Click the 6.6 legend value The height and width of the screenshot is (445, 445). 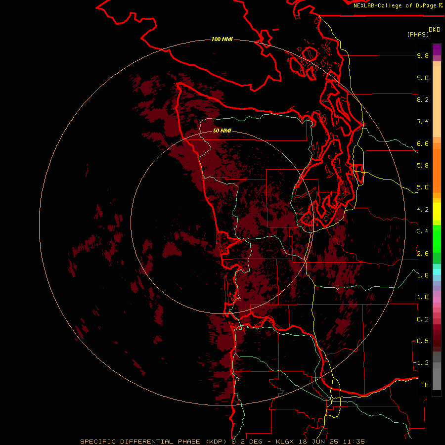pyautogui.click(x=423, y=143)
